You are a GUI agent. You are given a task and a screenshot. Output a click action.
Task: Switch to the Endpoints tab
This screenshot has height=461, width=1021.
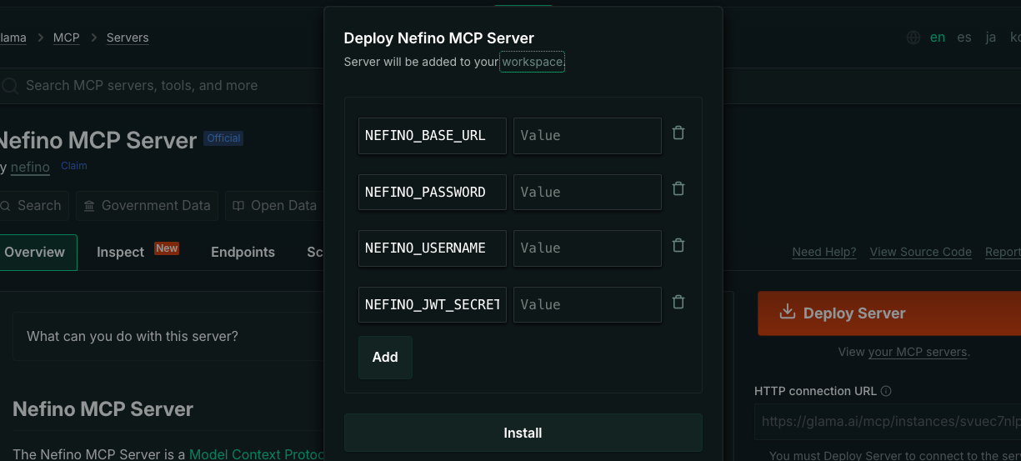[x=243, y=252]
